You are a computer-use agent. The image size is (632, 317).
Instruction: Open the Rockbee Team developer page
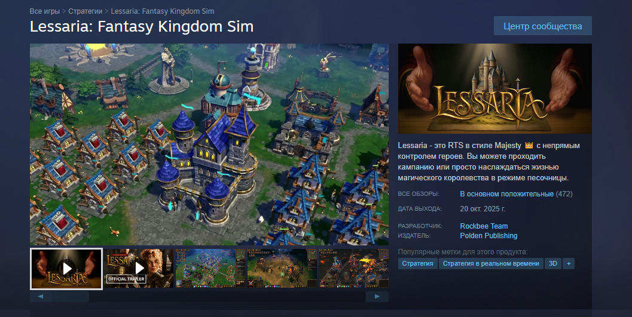(x=484, y=226)
